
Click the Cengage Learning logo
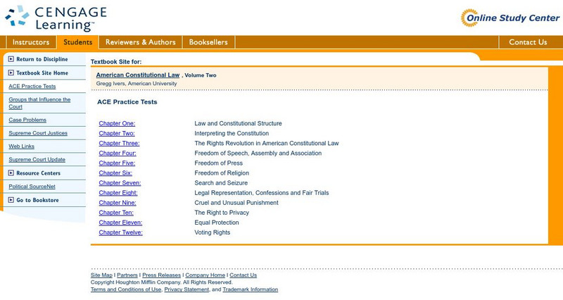pos(56,18)
